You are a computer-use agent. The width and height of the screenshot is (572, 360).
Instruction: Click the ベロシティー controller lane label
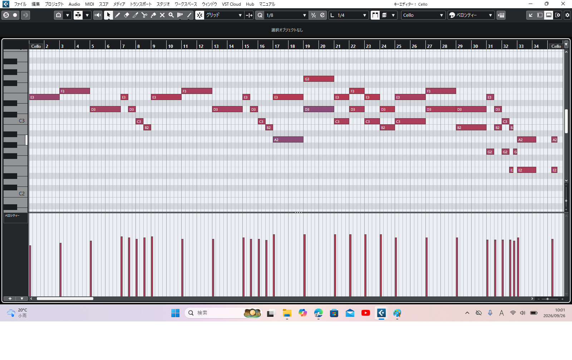point(12,216)
